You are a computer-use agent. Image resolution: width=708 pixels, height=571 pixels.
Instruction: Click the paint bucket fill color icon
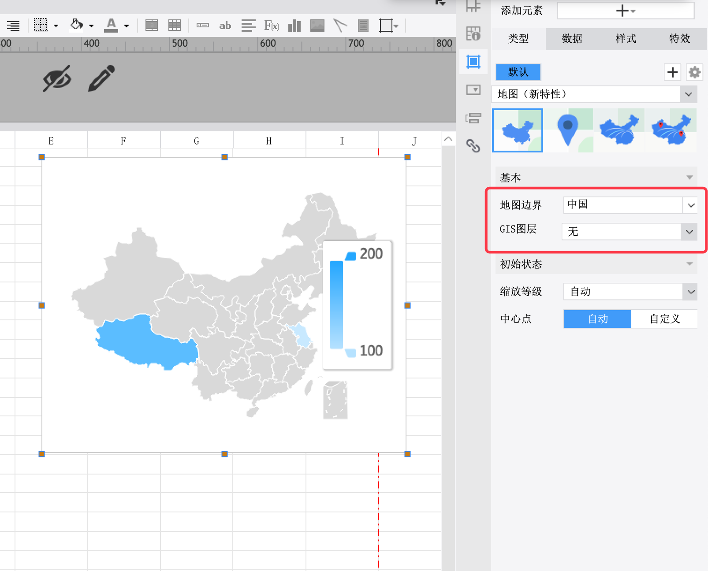tap(77, 25)
